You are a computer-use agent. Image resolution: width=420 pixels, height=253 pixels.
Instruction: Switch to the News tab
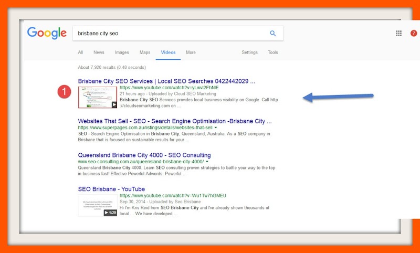tap(99, 52)
